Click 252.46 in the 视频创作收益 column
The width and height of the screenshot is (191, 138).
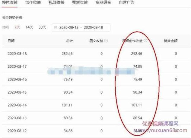pos(137,54)
